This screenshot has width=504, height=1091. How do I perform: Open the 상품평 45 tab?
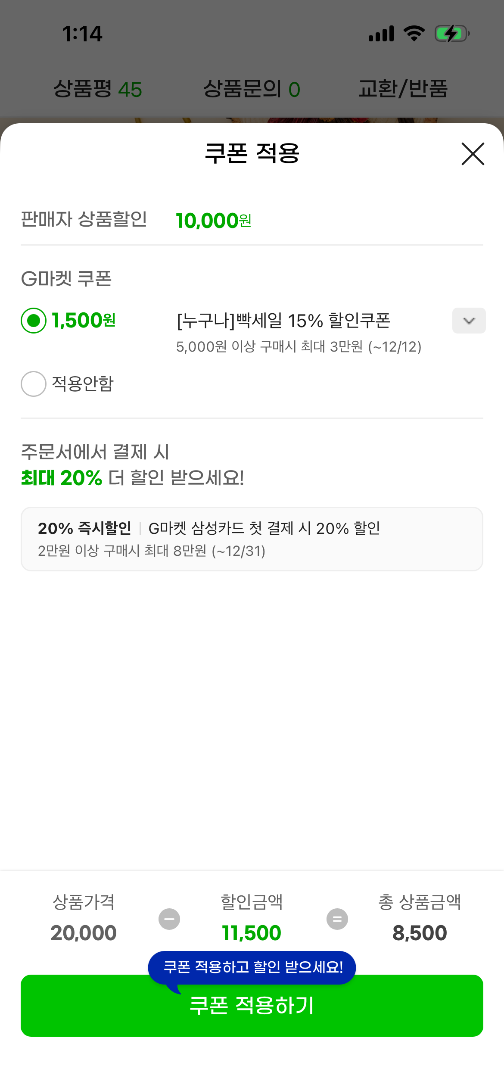coord(98,89)
